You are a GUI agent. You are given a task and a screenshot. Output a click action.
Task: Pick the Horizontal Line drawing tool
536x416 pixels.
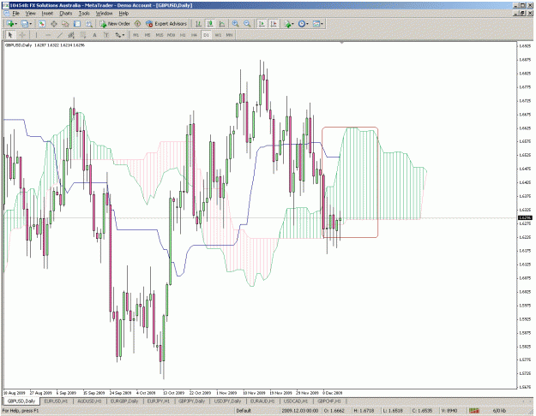(48, 35)
